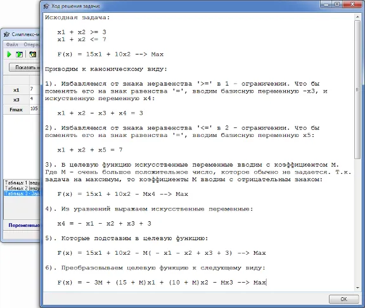
Task: Select Таблица 1 in the table list
Action: [x=22, y=183]
